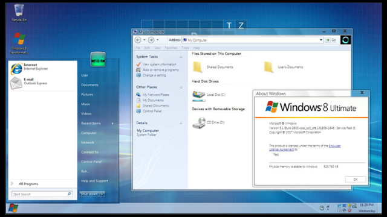Click the Internet Explorer icon in Start menu

[16, 69]
